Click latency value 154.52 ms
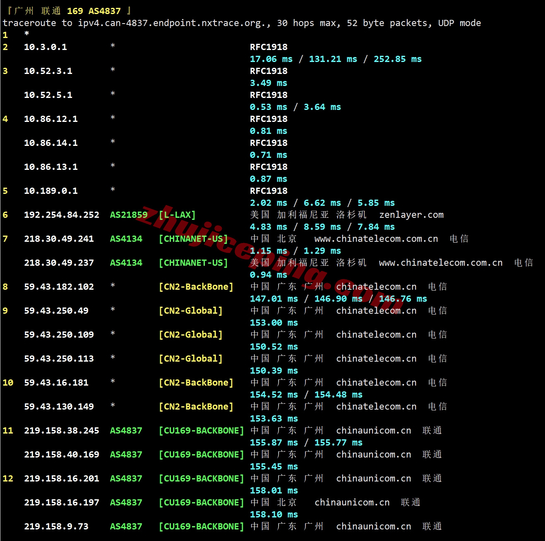Screen dimensions: 545x541 point(274,395)
